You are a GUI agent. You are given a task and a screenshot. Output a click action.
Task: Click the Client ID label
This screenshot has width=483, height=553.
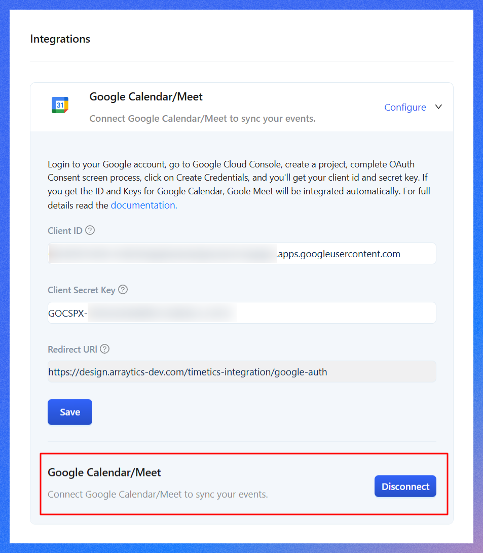pos(65,231)
